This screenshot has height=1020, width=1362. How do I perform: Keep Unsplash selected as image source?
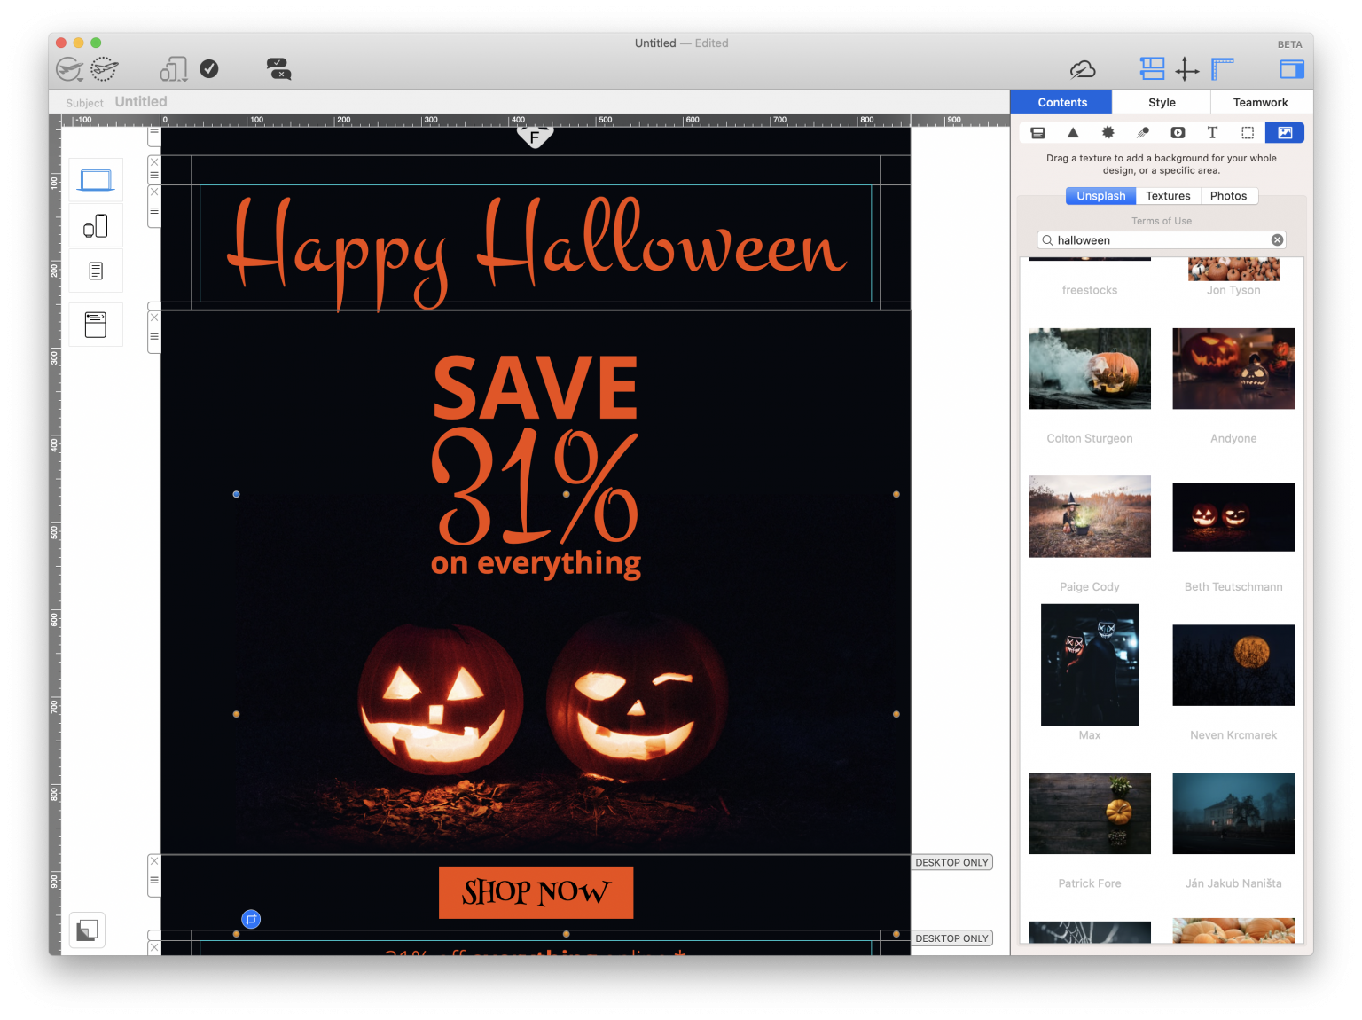1100,195
